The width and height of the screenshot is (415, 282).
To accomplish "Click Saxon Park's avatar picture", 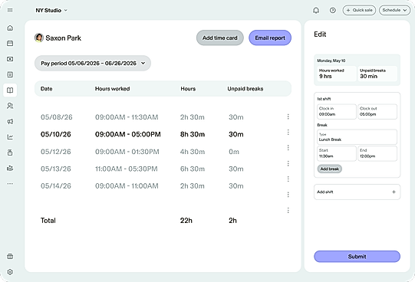I will [x=39, y=38].
